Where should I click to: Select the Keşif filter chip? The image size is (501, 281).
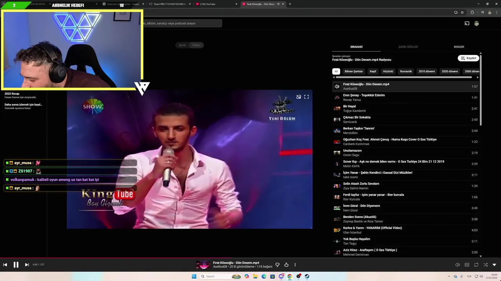[373, 71]
